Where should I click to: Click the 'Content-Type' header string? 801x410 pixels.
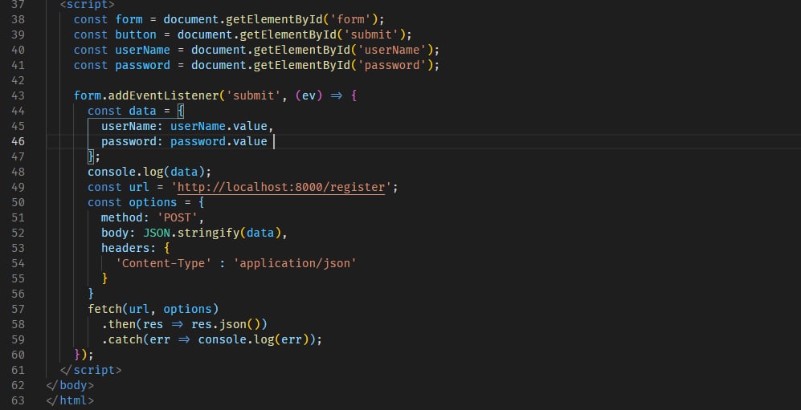pyautogui.click(x=163, y=263)
